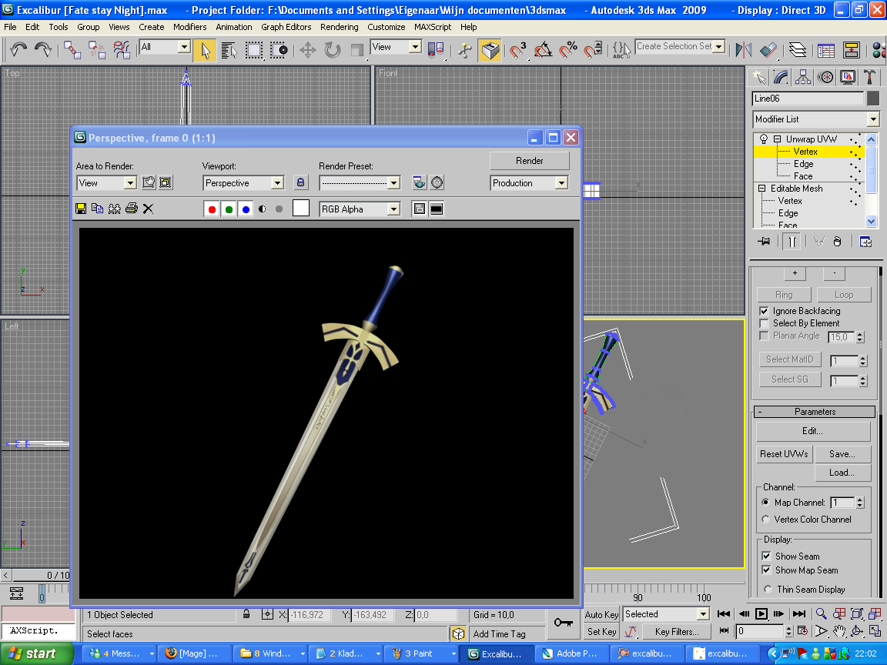The width and height of the screenshot is (887, 665).
Task: Open the Layer Manager
Action: click(798, 50)
